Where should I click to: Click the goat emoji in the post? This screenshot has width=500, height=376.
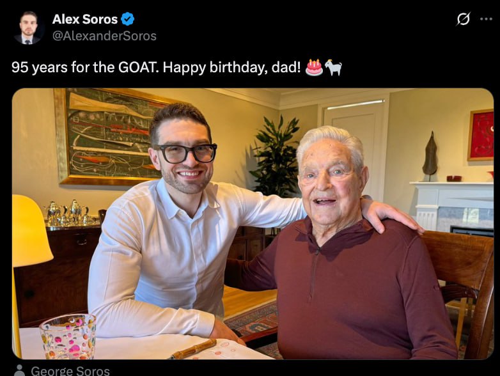tap(333, 68)
